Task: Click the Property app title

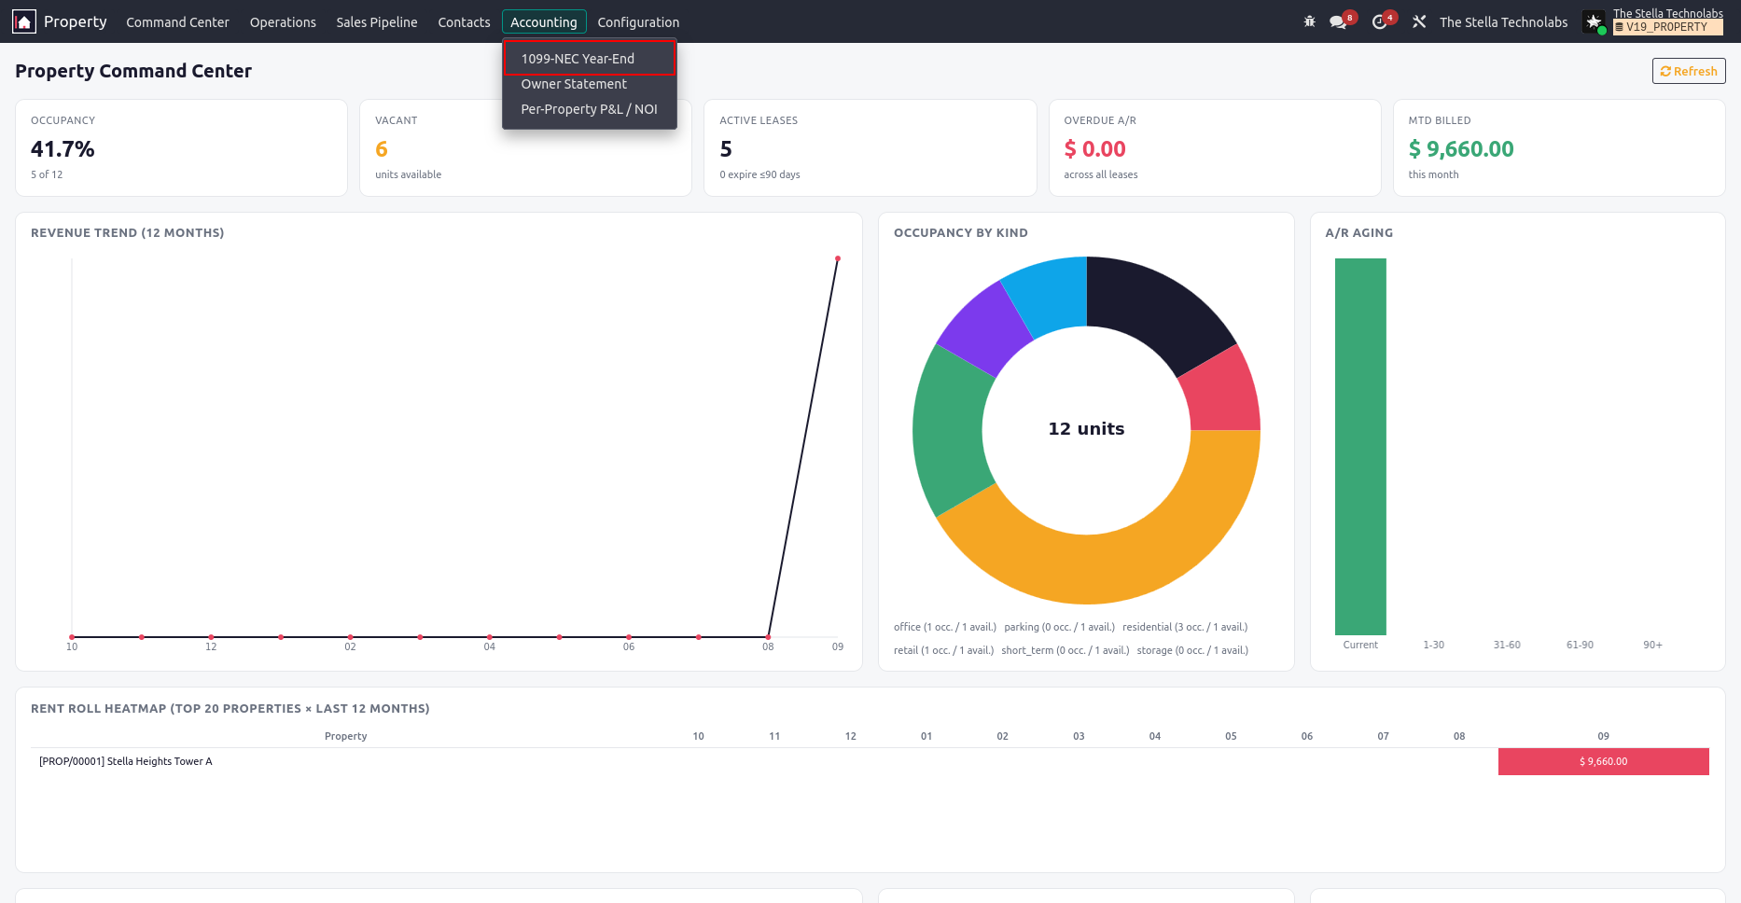Action: (76, 21)
